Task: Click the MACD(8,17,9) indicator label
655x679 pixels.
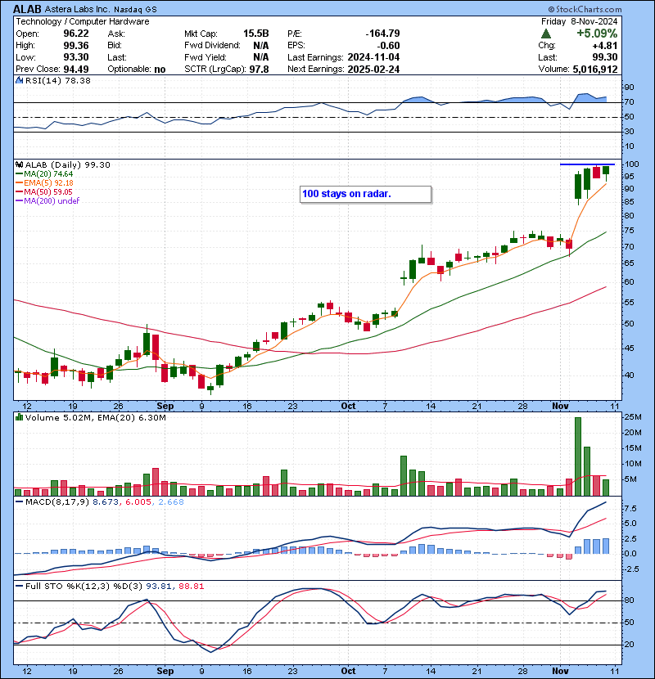Action: pos(57,502)
